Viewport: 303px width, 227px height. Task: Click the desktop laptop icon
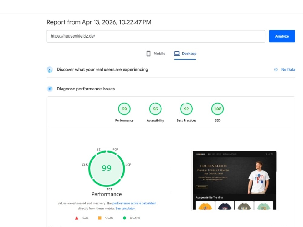click(177, 54)
